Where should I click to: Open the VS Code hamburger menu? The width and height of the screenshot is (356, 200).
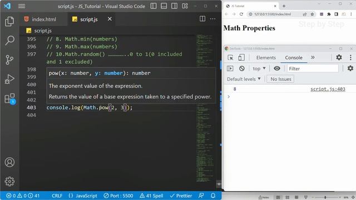tap(22, 6)
